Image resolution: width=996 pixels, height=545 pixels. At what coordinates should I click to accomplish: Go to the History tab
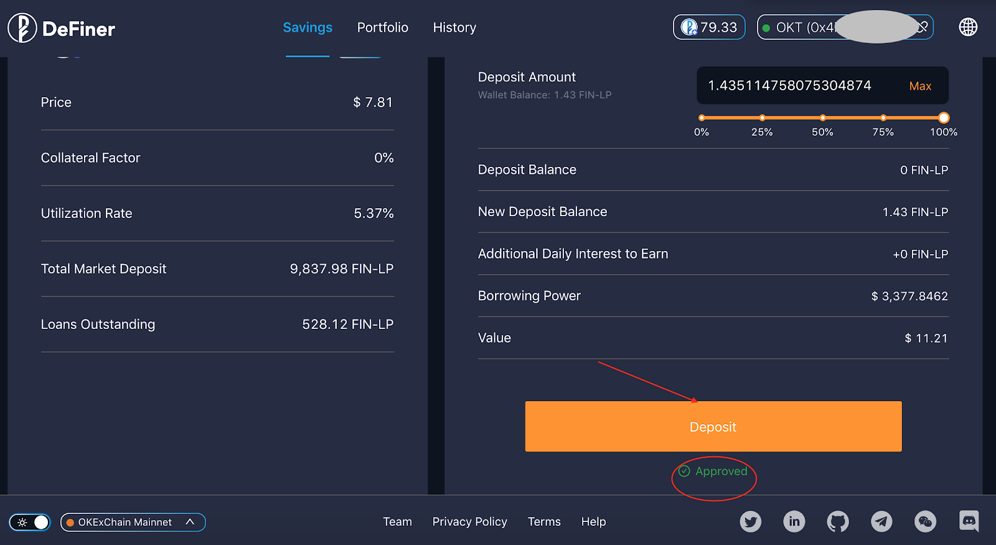click(x=454, y=27)
